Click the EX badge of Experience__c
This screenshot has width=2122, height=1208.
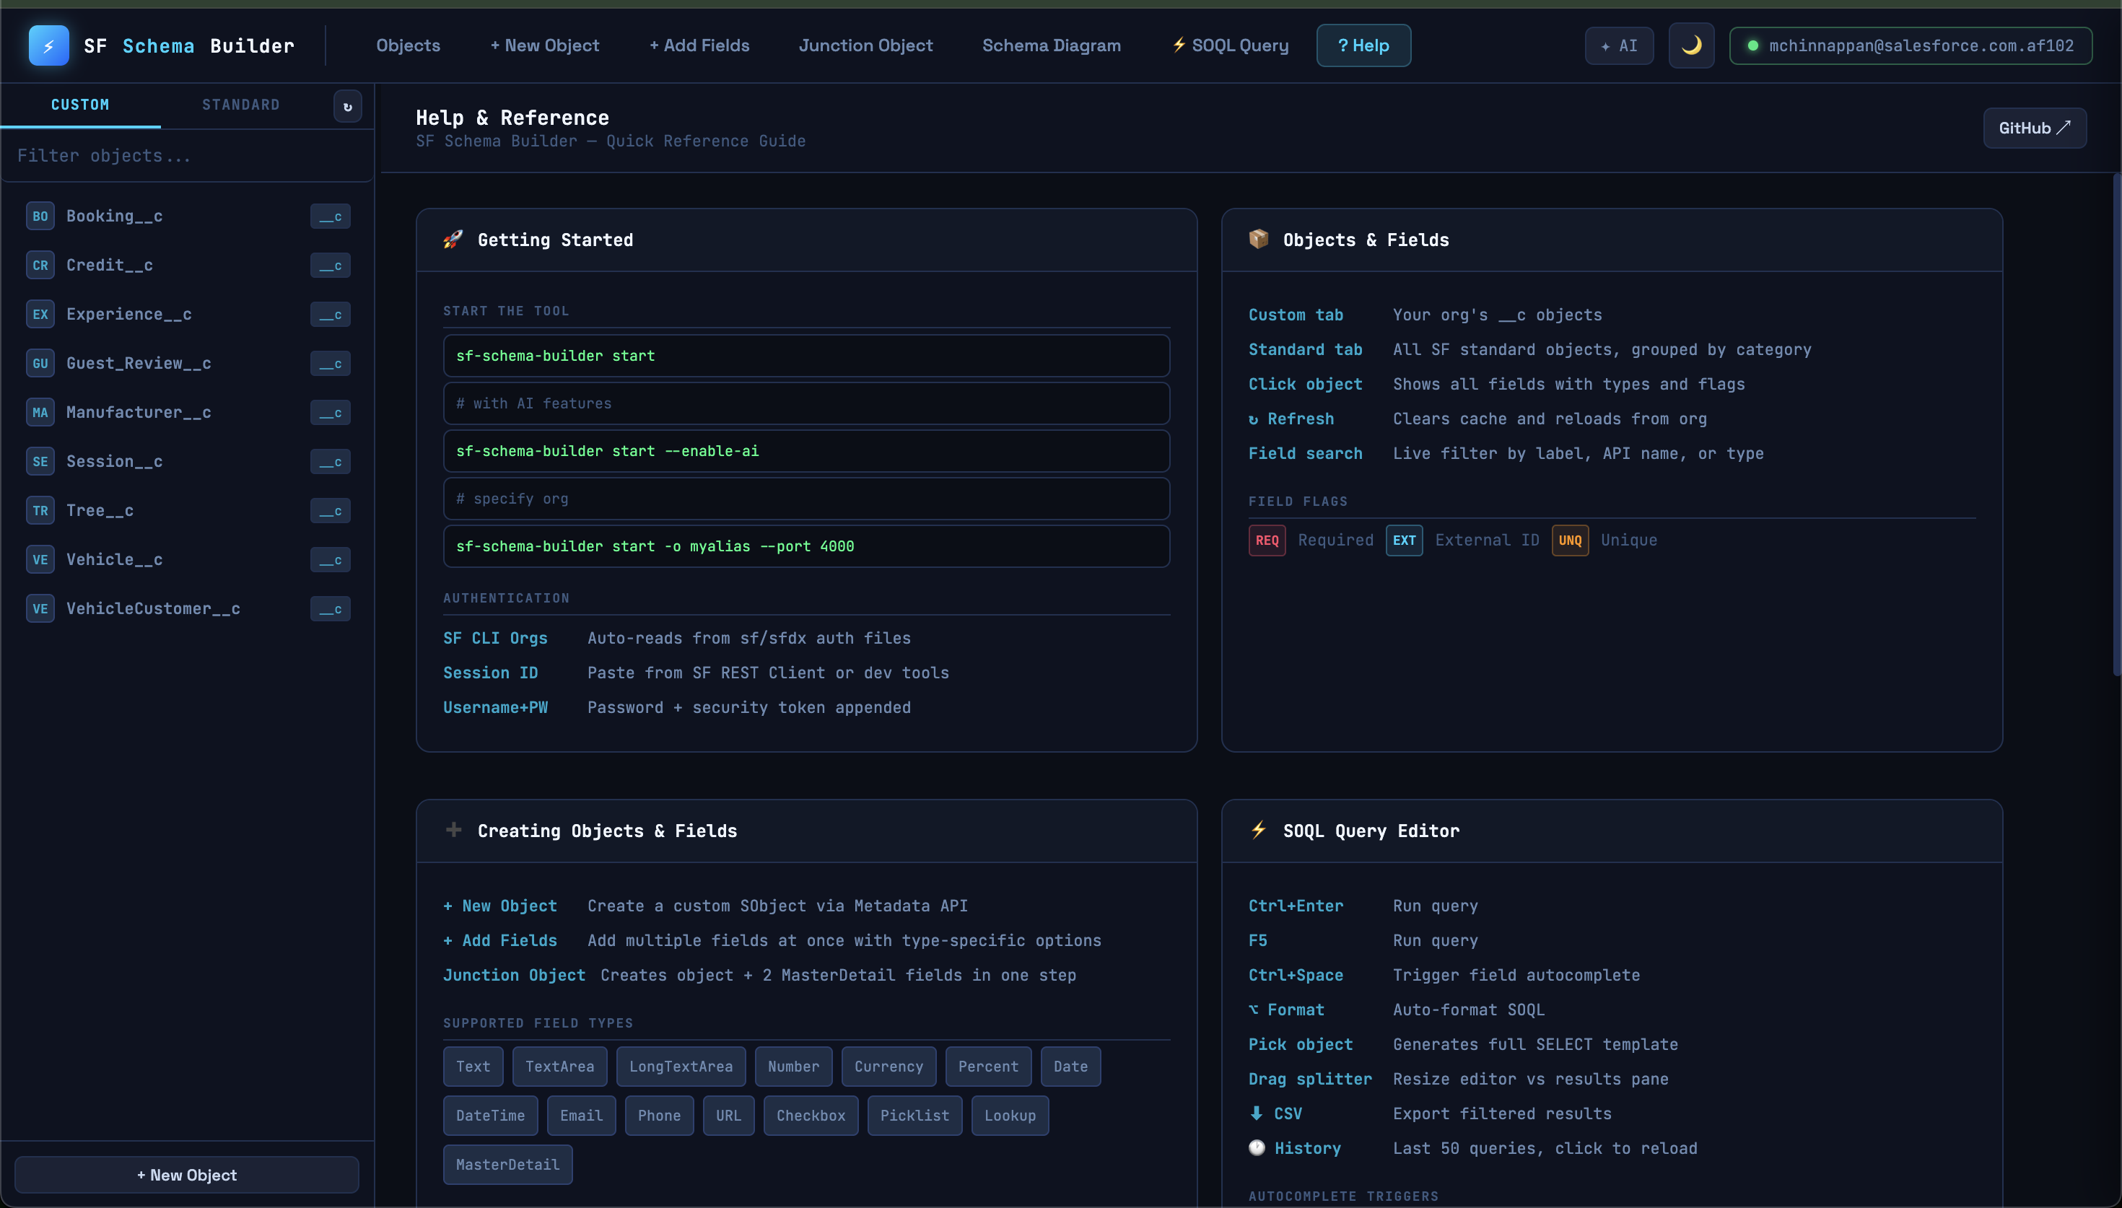tap(40, 315)
